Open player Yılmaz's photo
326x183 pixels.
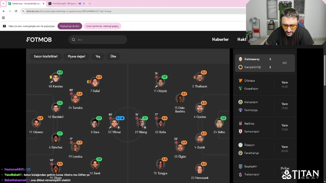114,124
